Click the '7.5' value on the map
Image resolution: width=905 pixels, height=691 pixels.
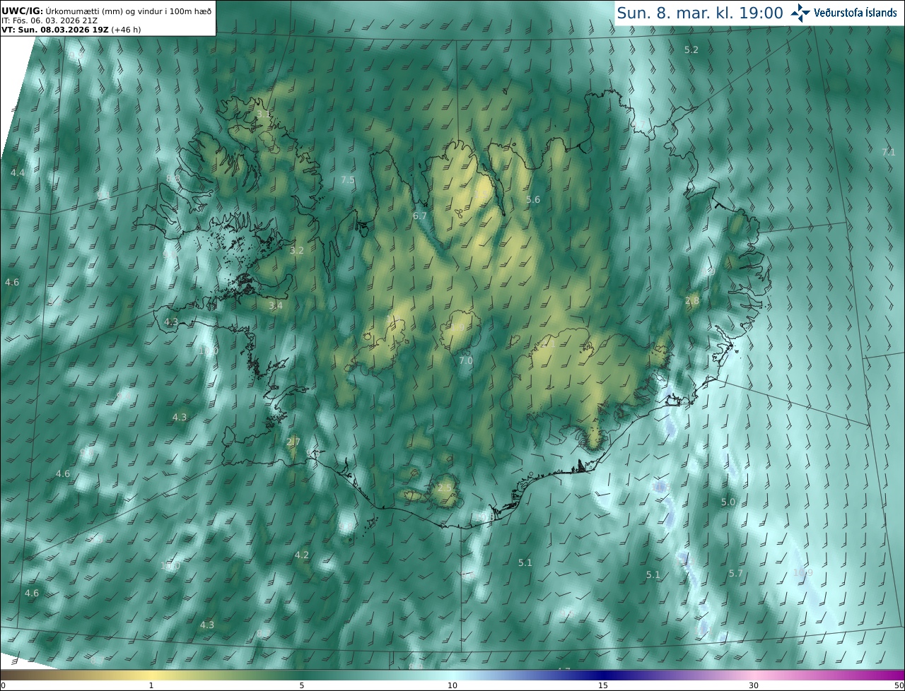point(348,180)
